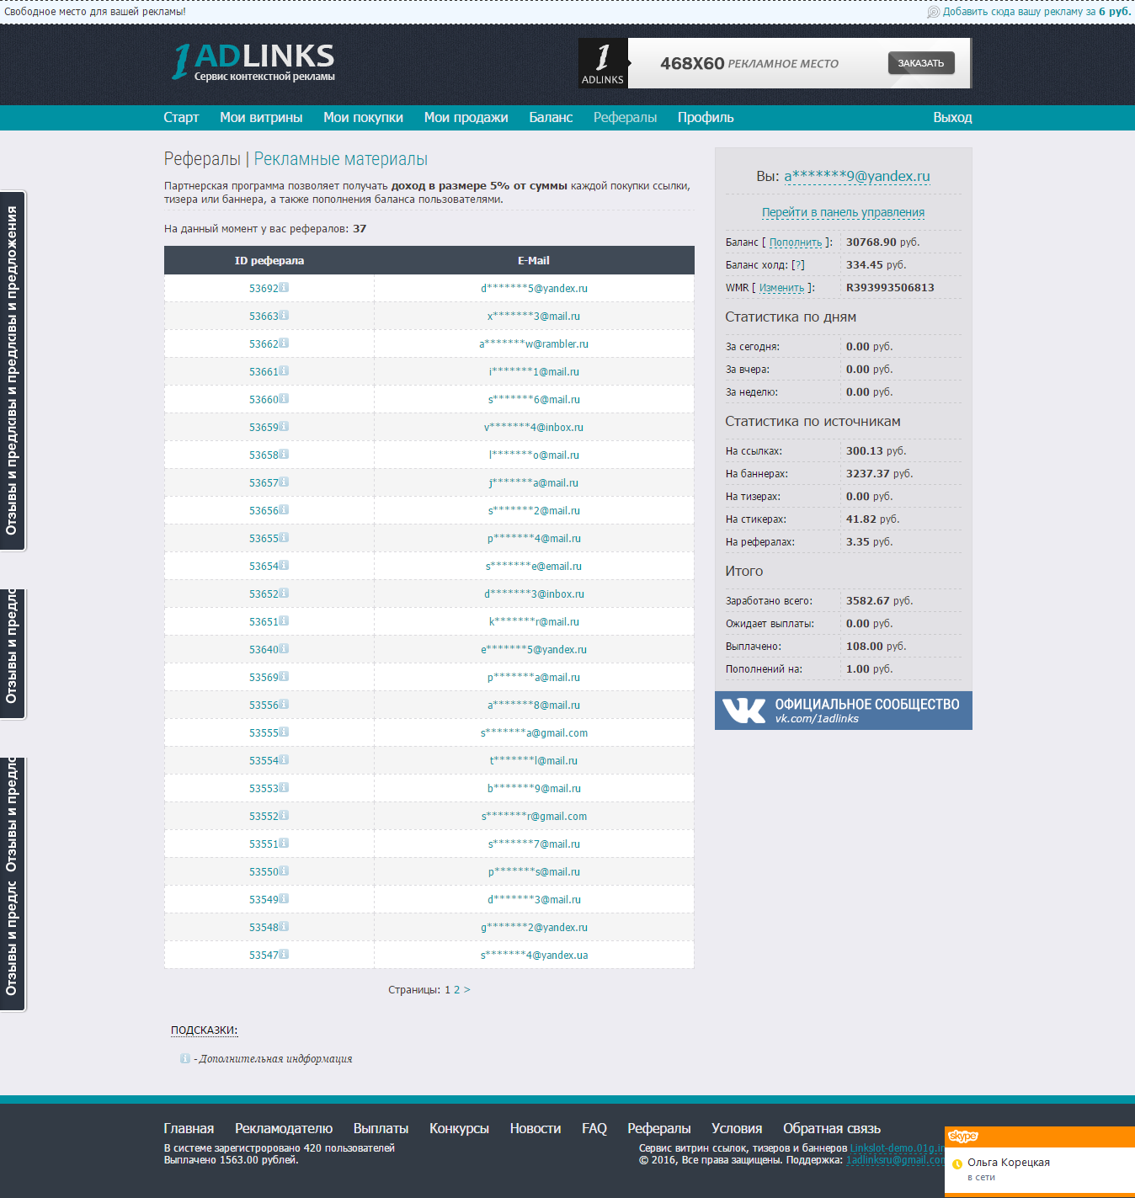Click info icon next to referral 53547
Viewport: 1135px width, 1198px height.
pos(284,955)
